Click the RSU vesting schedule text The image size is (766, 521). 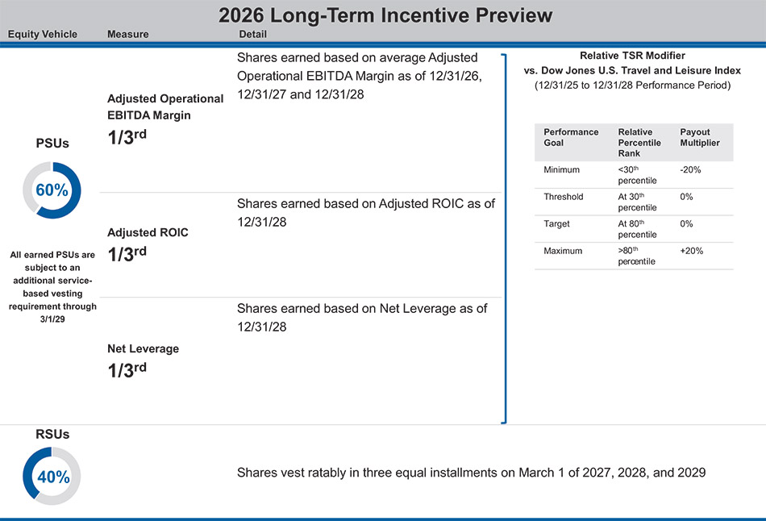471,473
